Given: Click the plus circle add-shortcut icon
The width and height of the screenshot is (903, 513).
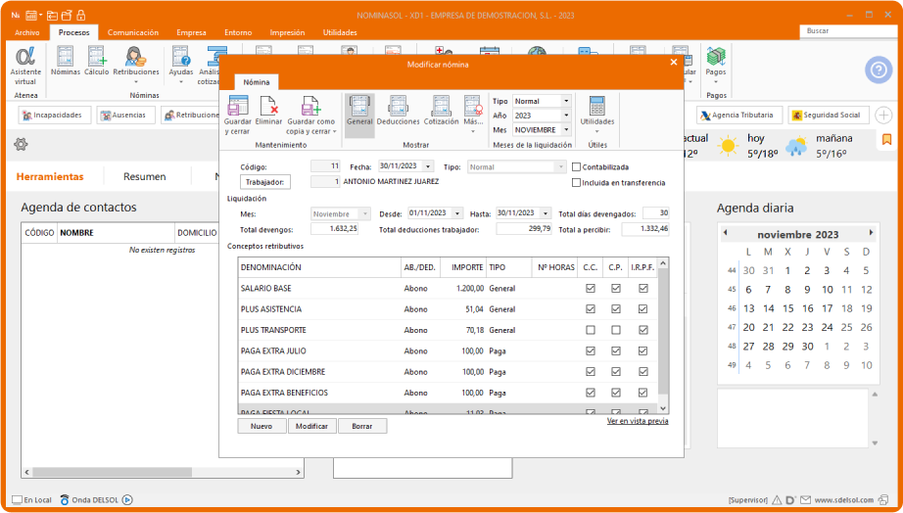Looking at the screenshot, I should 883,116.
